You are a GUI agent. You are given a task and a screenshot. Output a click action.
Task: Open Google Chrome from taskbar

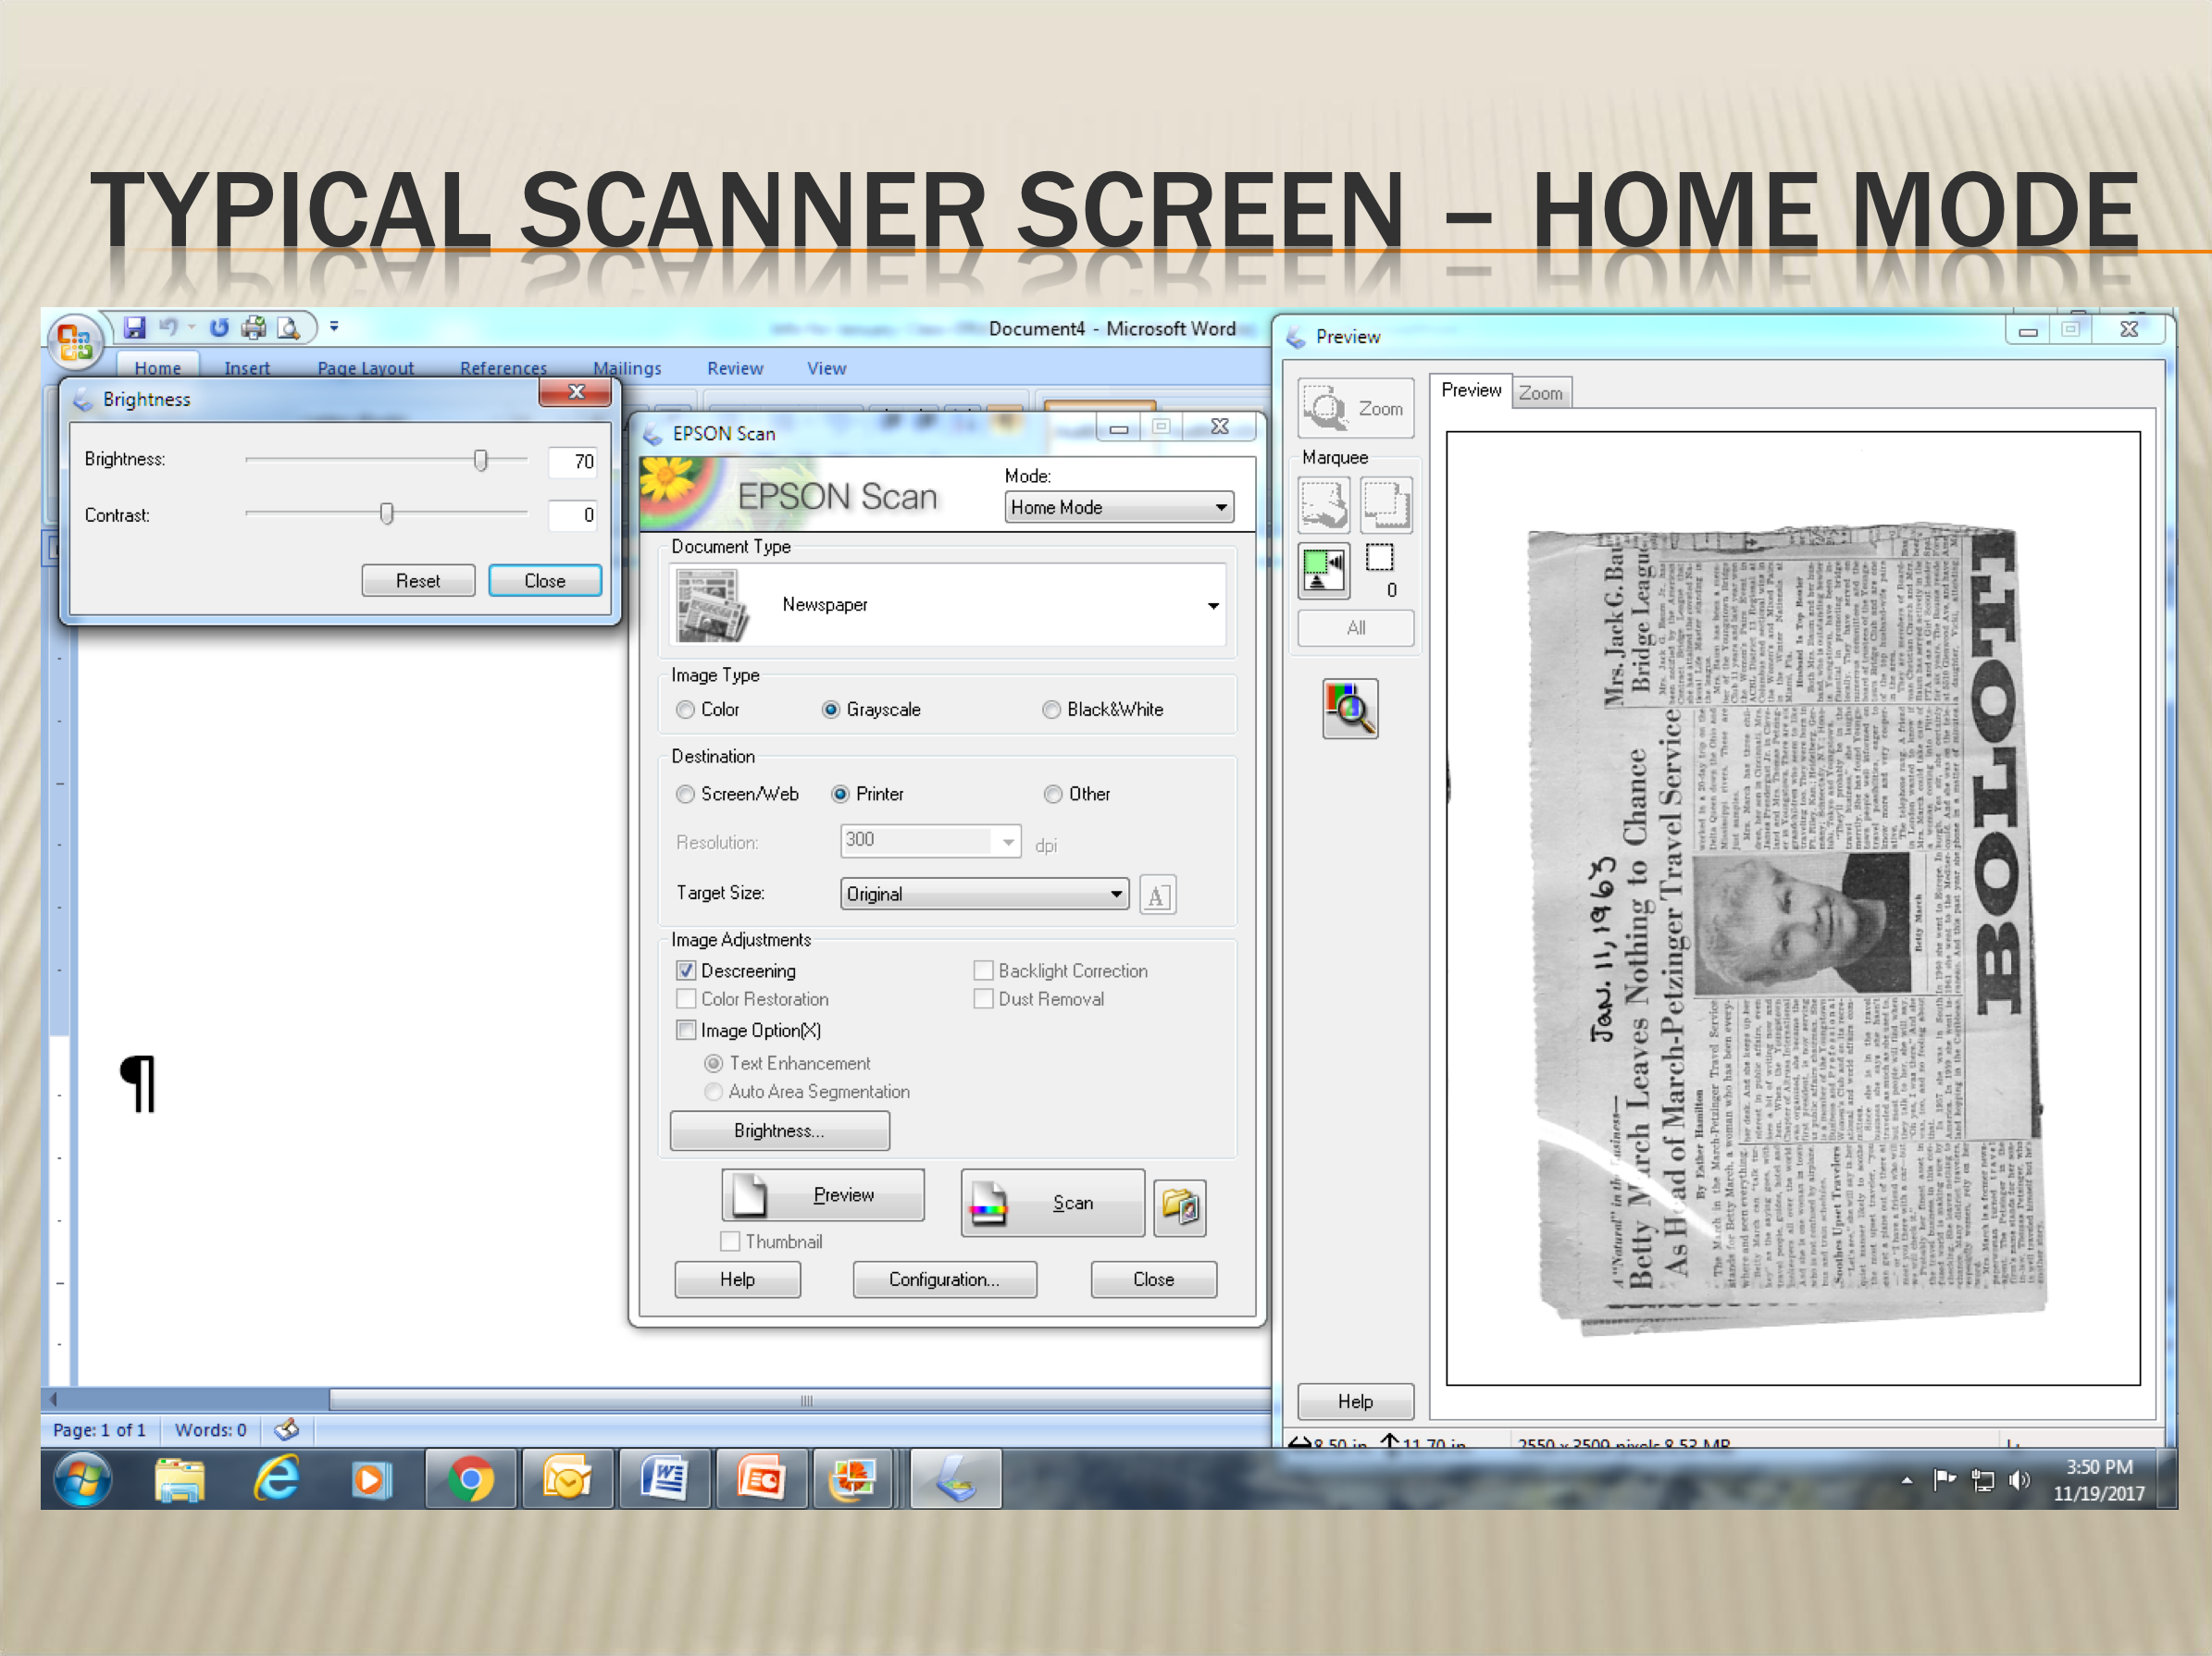[x=471, y=1479]
